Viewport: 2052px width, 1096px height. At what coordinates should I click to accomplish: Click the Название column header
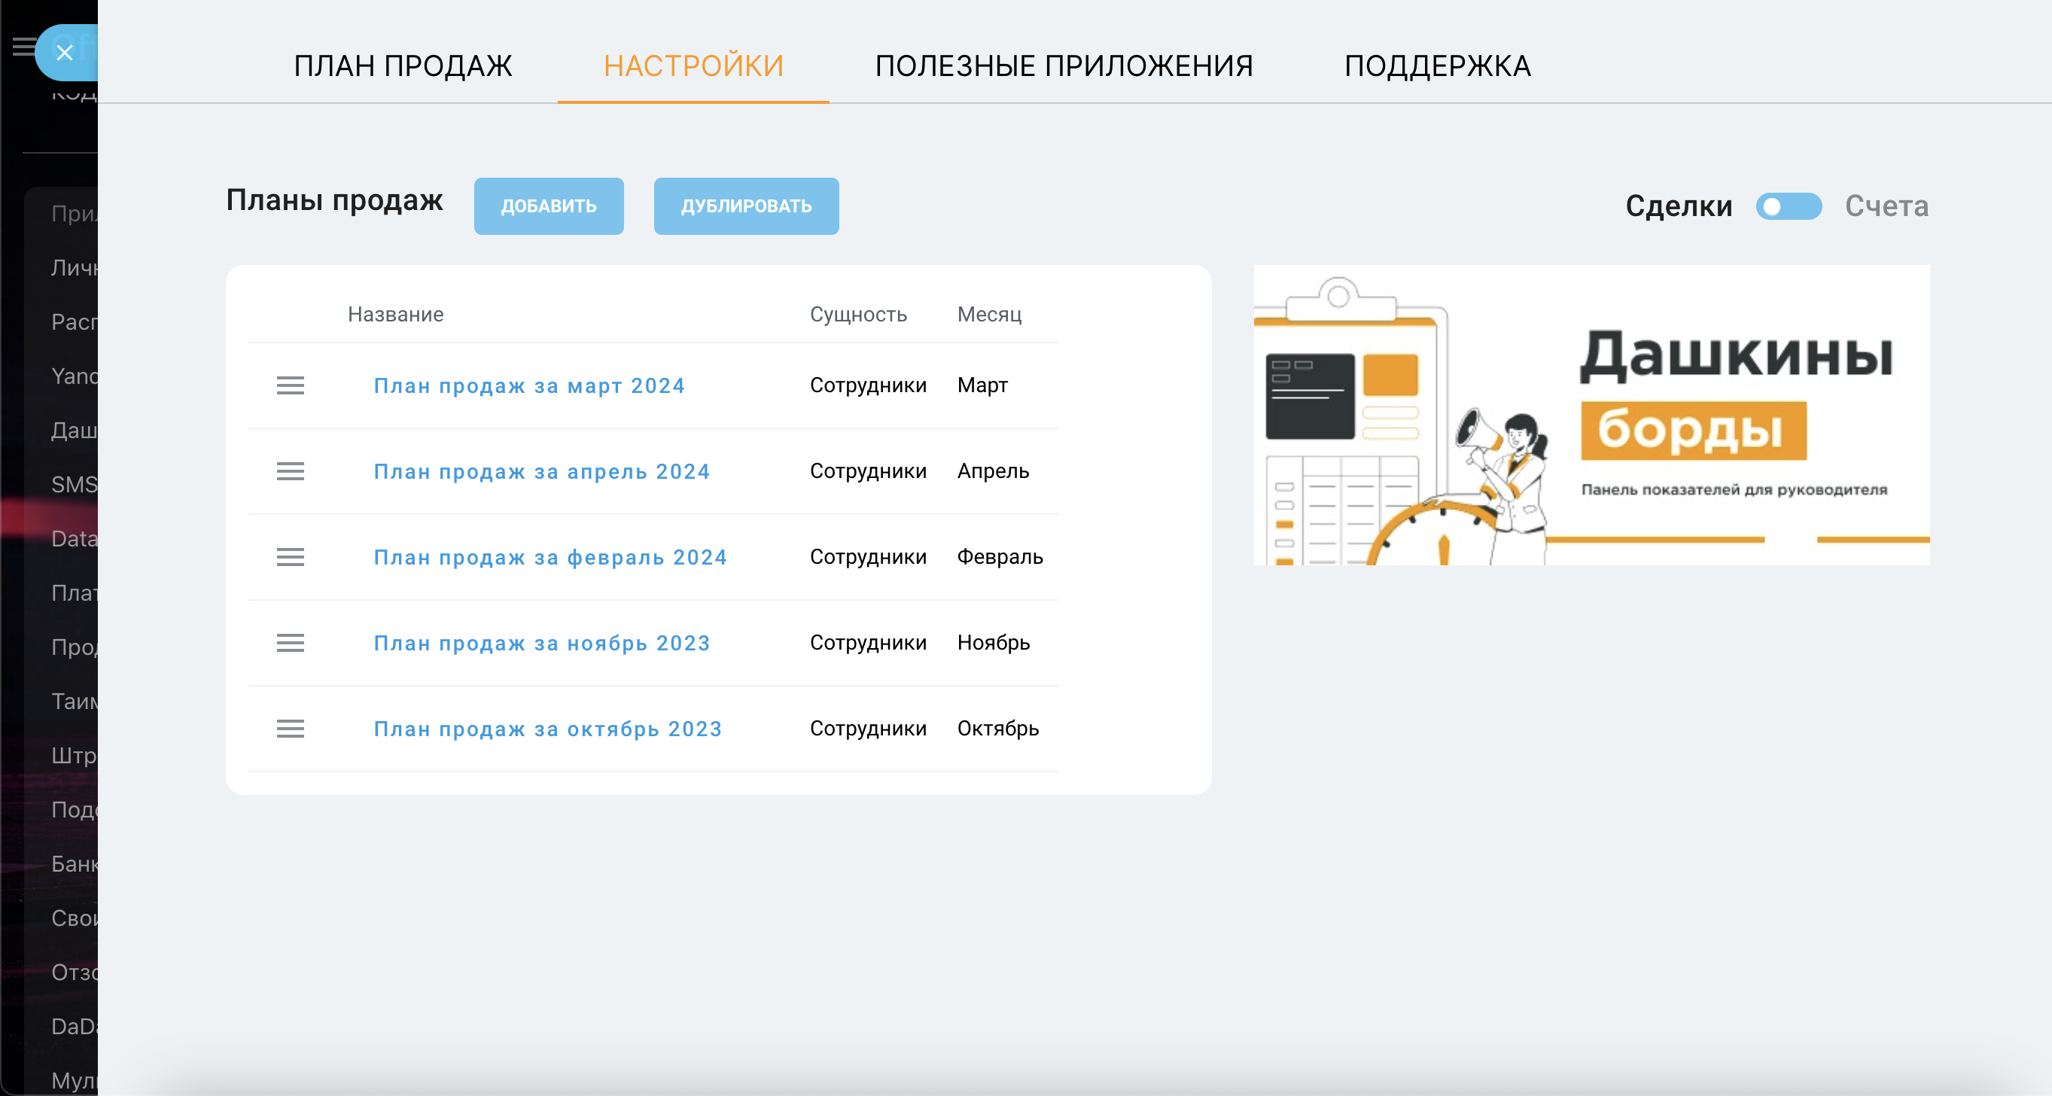coord(395,315)
